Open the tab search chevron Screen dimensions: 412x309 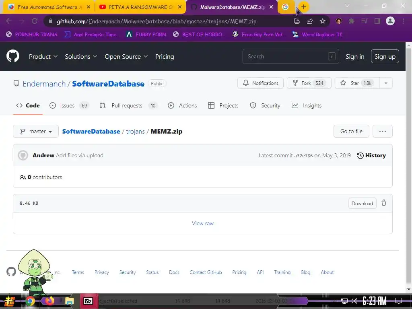[x=347, y=6]
